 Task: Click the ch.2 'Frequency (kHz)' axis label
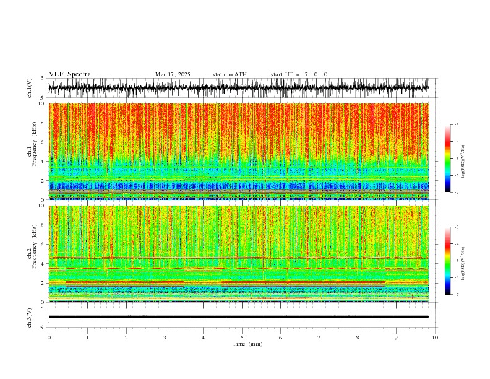34,246
